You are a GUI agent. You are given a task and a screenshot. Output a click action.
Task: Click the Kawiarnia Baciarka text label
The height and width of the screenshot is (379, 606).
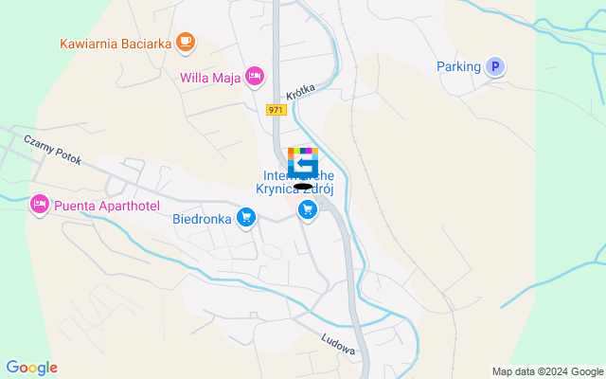[x=116, y=44]
